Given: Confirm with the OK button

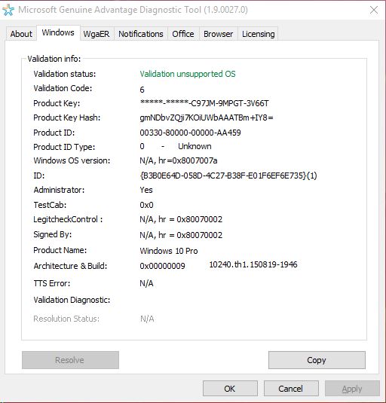Looking at the screenshot, I should 230,389.
